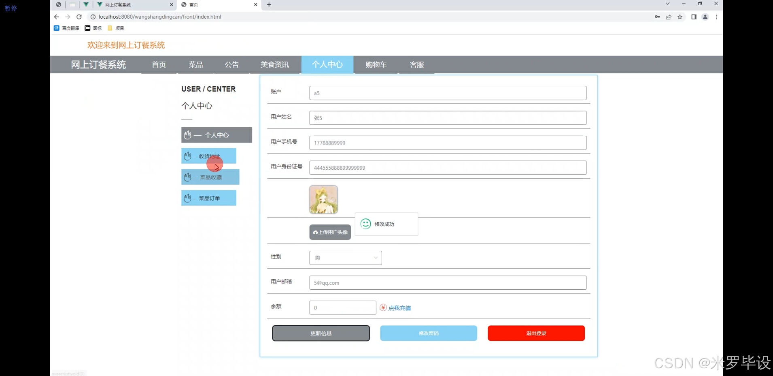Open the 公告 navigation item
Screen dimensions: 773x376
[x=232, y=64]
